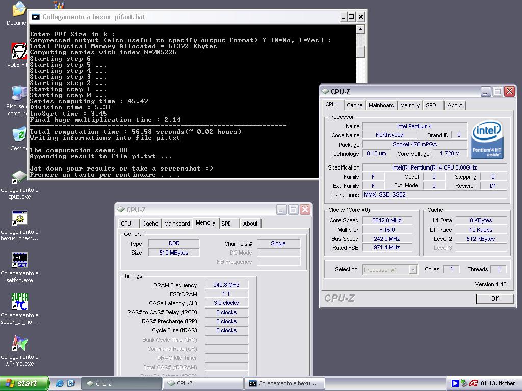The height and width of the screenshot is (391, 522).
Task: Click the memory Type DDR field
Action: (174, 243)
